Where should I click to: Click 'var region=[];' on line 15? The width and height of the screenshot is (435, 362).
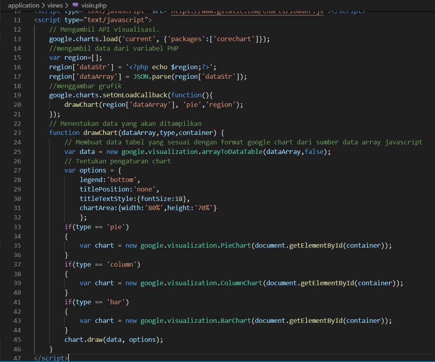click(x=76, y=58)
